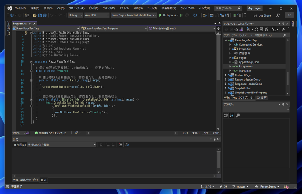The height and width of the screenshot is (194, 302).
Task: Open the デバッグ(D) menu
Action: coord(109,8)
